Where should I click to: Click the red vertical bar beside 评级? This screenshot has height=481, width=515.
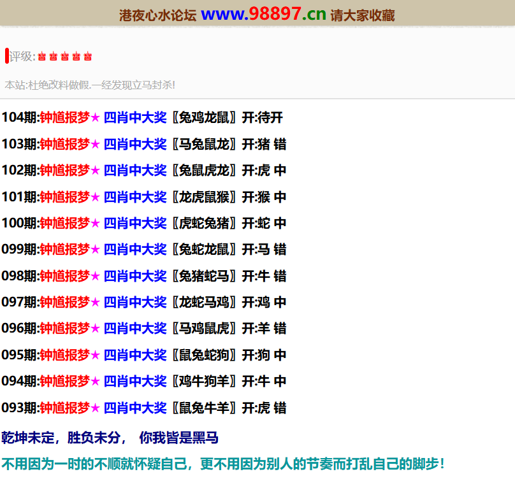pos(6,56)
